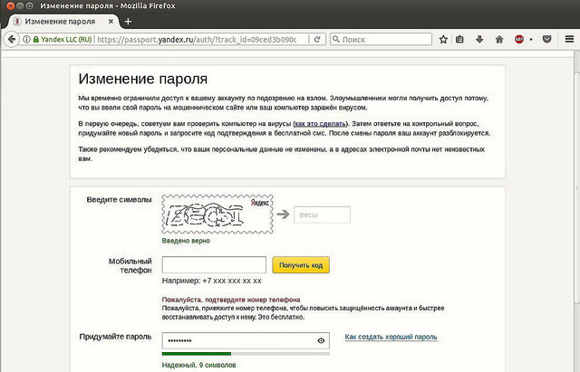The image size is (580, 372).
Task: Click the Adblock Plus ABP icon
Action: point(519,39)
